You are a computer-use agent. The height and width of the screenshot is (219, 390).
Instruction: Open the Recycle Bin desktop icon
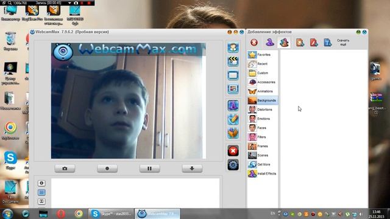point(10,41)
